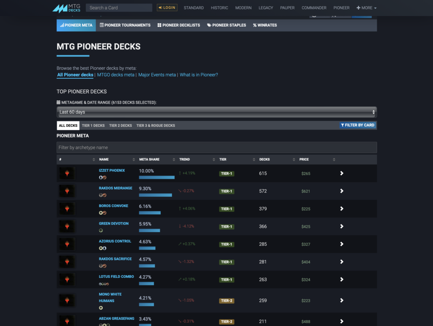Select the All Decks filter tab

coord(68,126)
